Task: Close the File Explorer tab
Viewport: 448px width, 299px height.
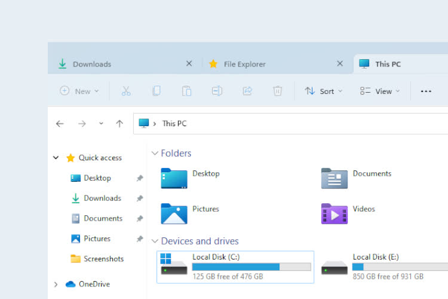Action: click(340, 63)
